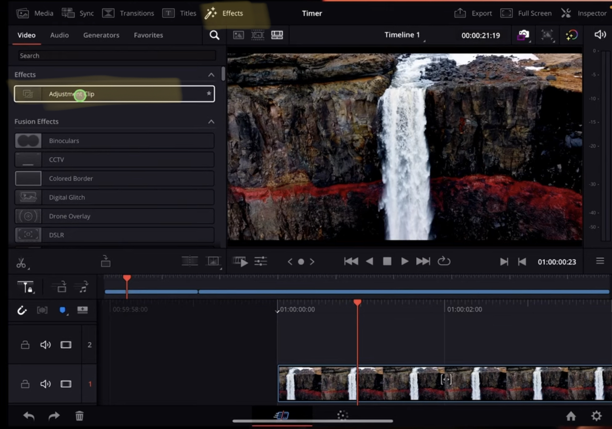Collapse the Effects section chevron
Screen dimensions: 612x429
pyautogui.click(x=211, y=75)
